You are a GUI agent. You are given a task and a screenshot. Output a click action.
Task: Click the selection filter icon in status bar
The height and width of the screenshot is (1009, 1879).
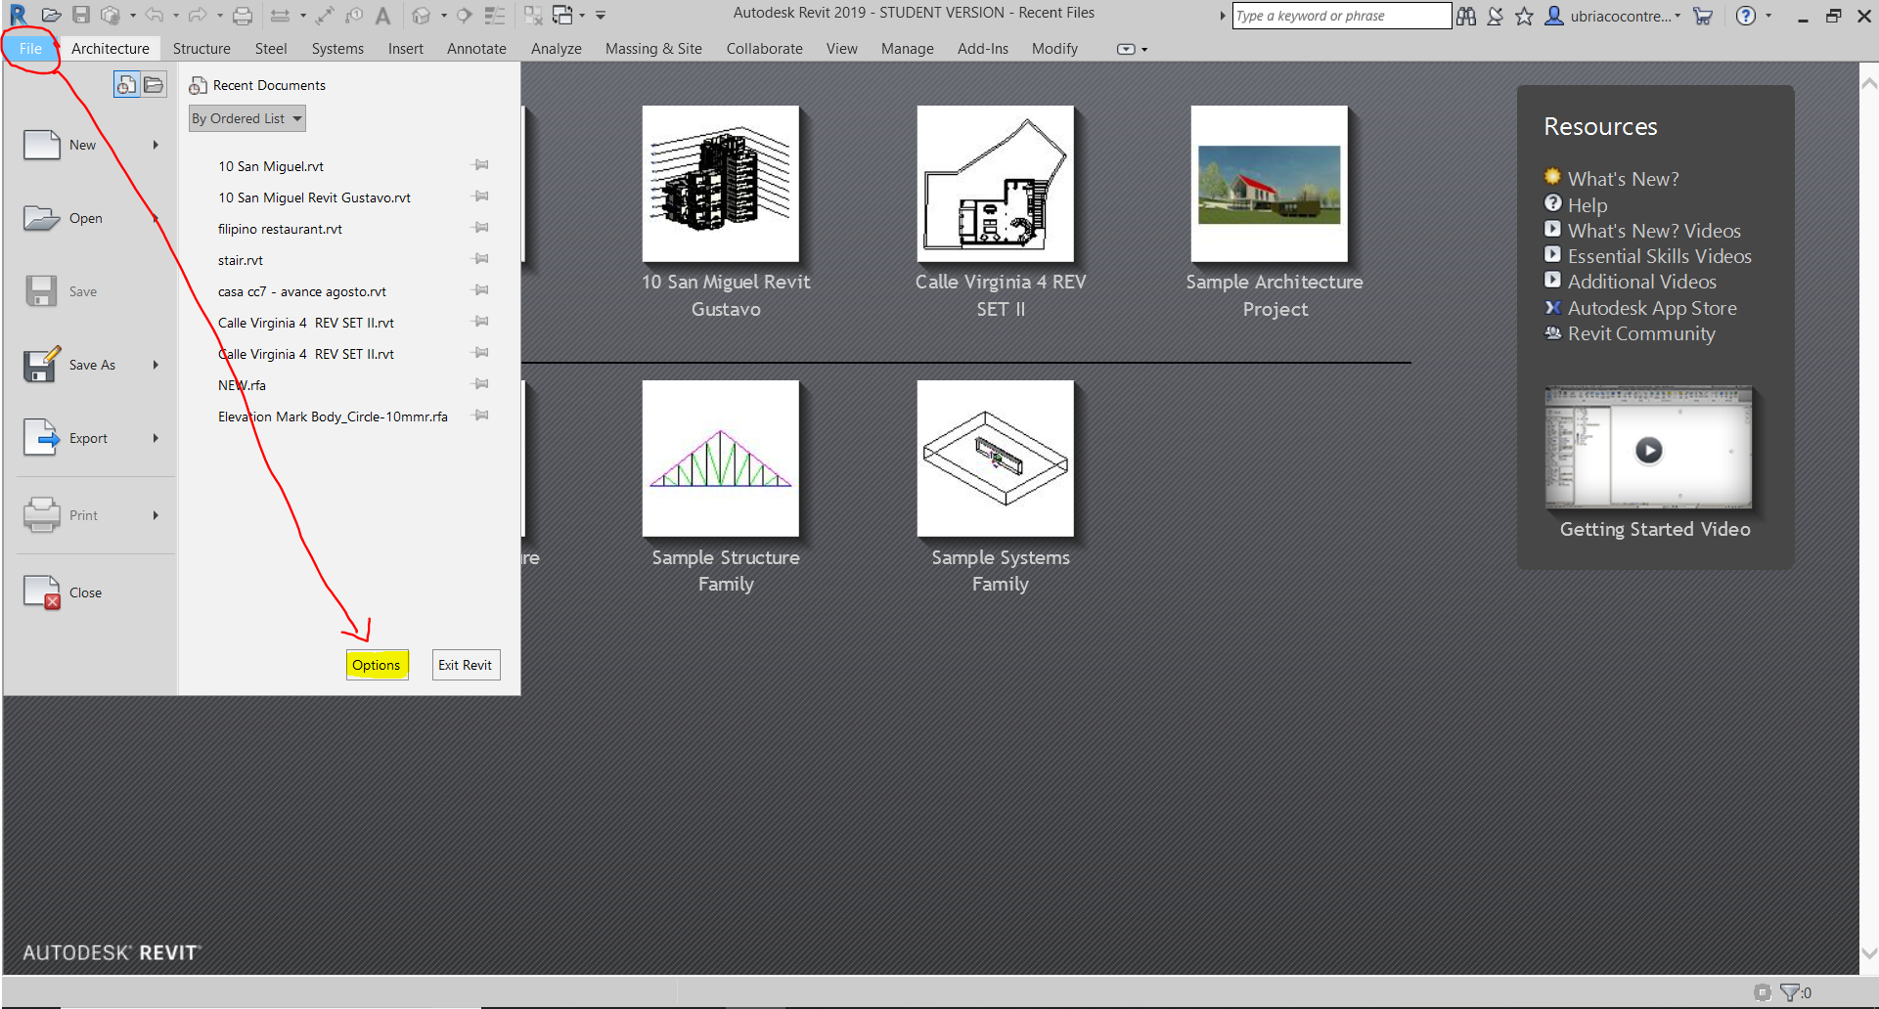click(x=1790, y=992)
